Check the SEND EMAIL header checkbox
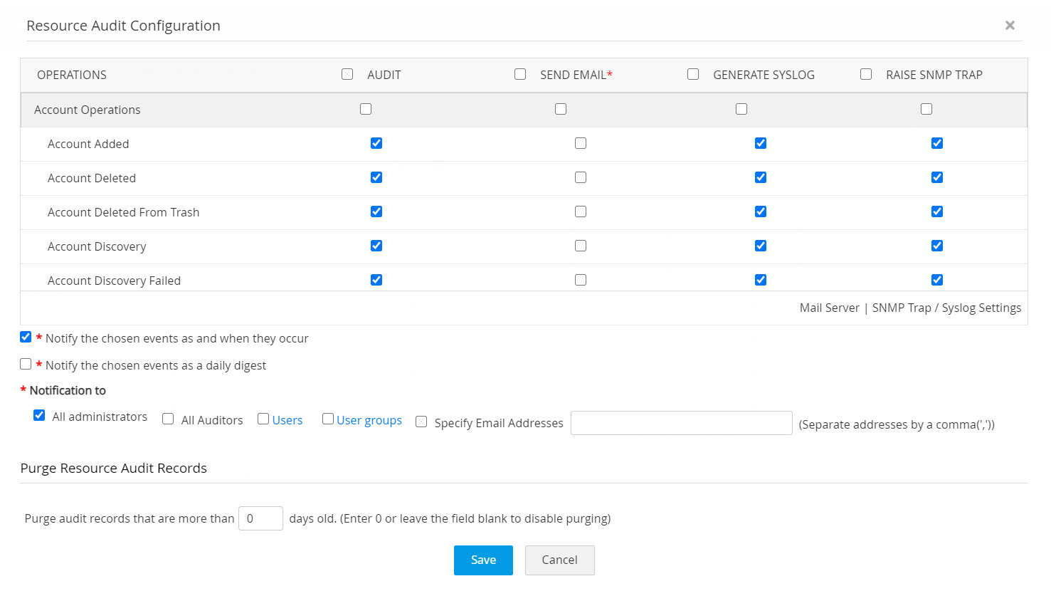 (x=520, y=74)
